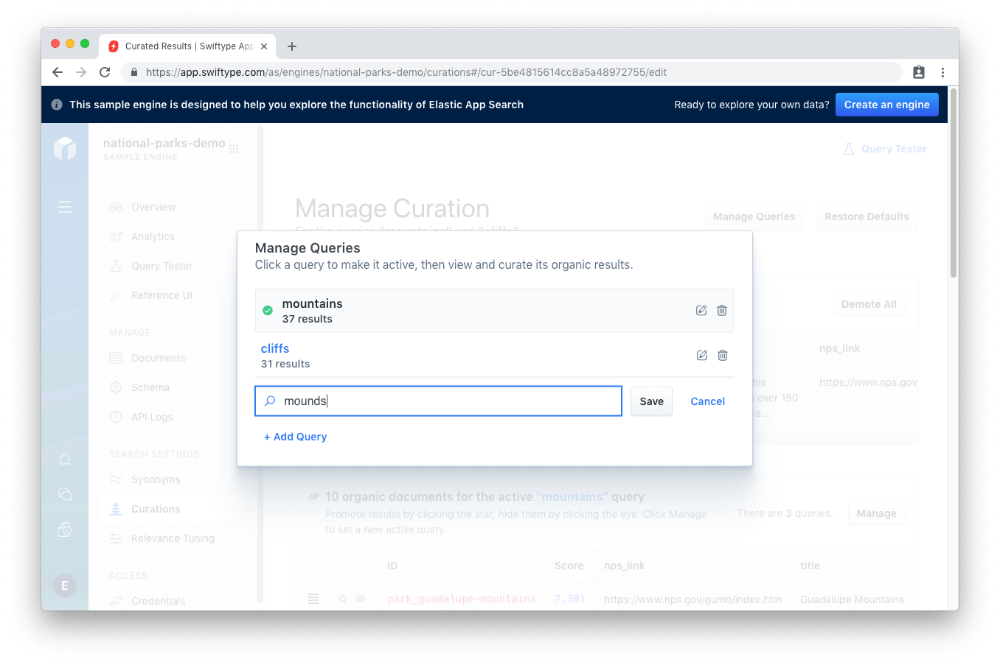Image resolution: width=1000 pixels, height=665 pixels.
Task: Click the Manage Queries button
Action: tap(754, 217)
